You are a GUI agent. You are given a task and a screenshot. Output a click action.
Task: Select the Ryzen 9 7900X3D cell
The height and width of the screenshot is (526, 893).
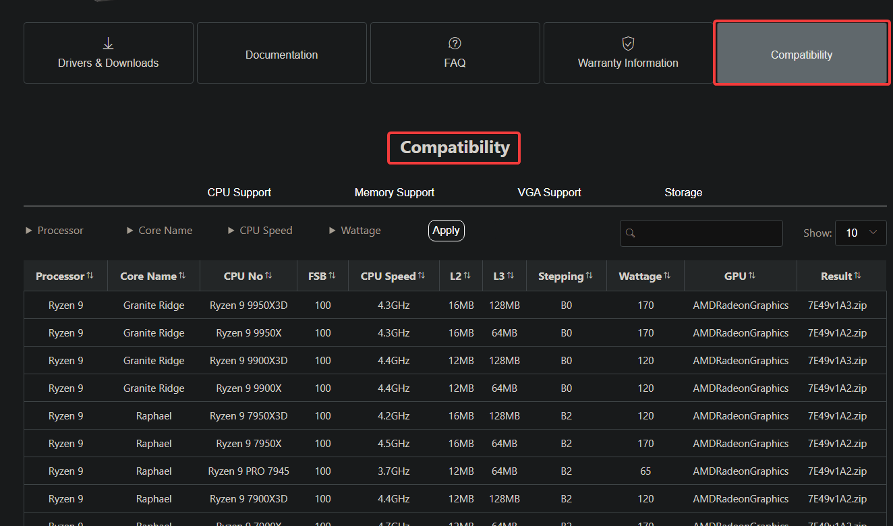(x=249, y=499)
